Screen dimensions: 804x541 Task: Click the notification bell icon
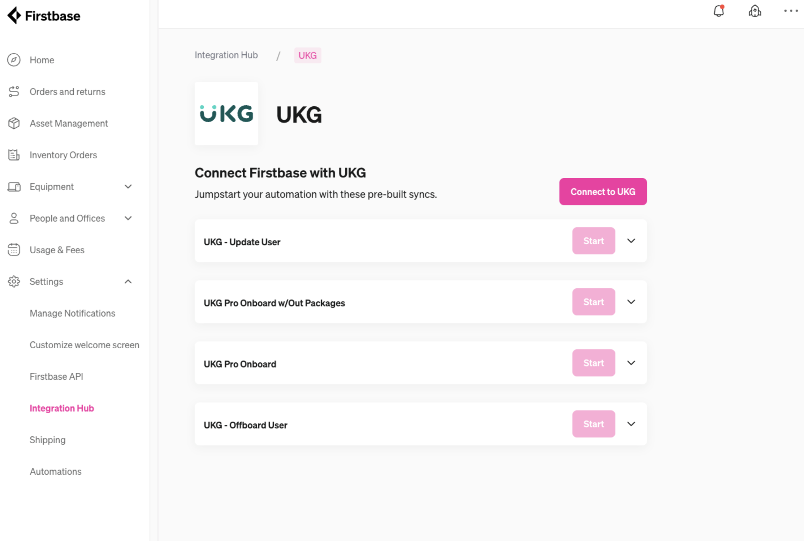(x=719, y=11)
